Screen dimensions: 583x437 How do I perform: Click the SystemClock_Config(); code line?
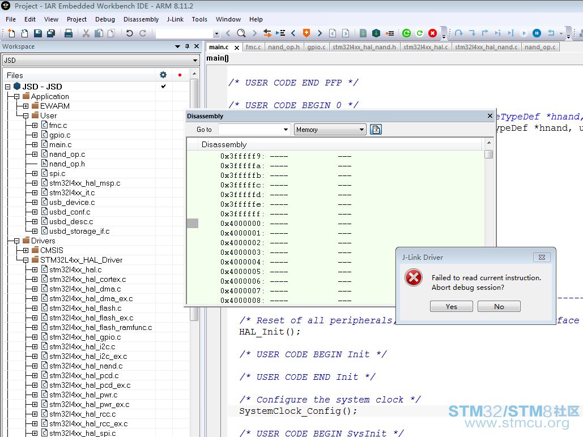[298, 411]
